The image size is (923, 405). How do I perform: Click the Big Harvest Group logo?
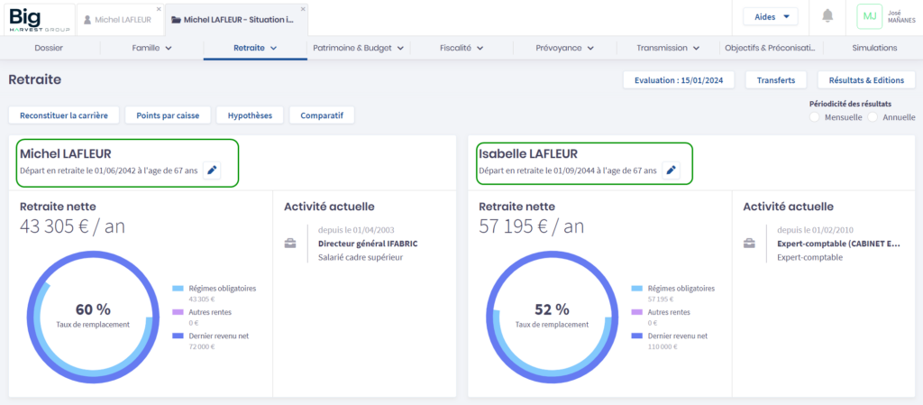click(36, 18)
